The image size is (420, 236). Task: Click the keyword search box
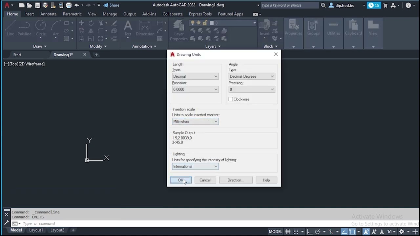tap(290, 5)
